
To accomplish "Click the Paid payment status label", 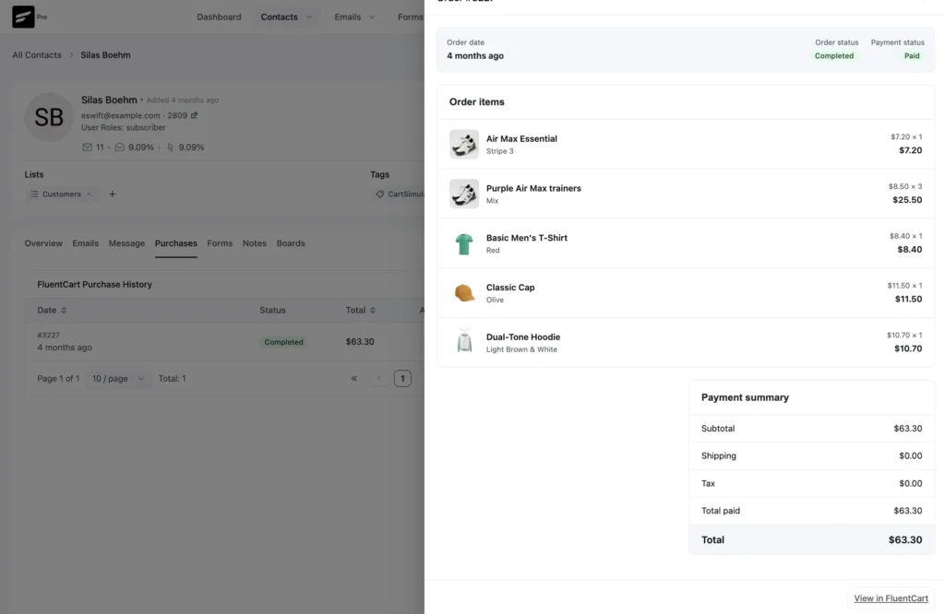I will pyautogui.click(x=912, y=55).
